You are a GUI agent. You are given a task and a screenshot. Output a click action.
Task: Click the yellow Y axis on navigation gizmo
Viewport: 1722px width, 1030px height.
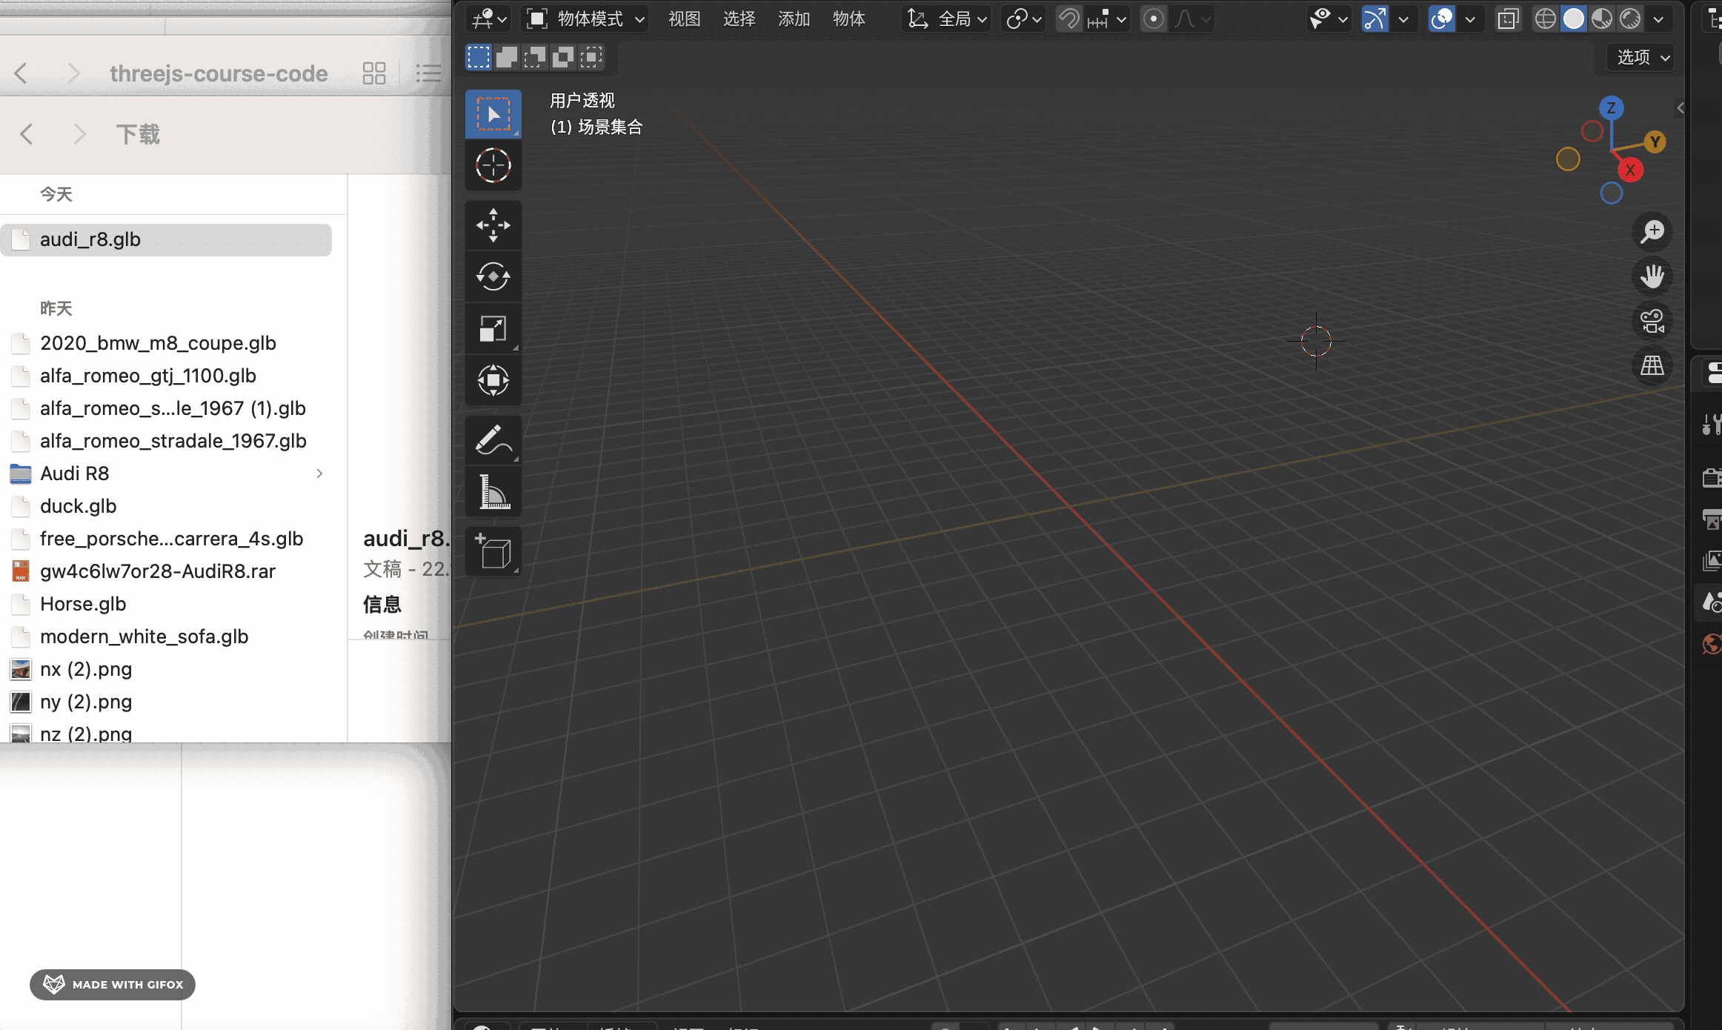click(1655, 142)
